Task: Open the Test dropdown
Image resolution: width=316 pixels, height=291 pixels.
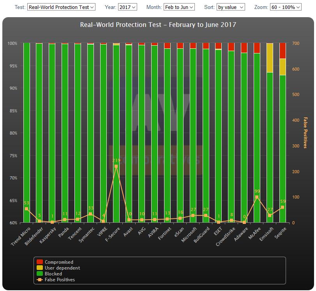Action: tap(61, 7)
